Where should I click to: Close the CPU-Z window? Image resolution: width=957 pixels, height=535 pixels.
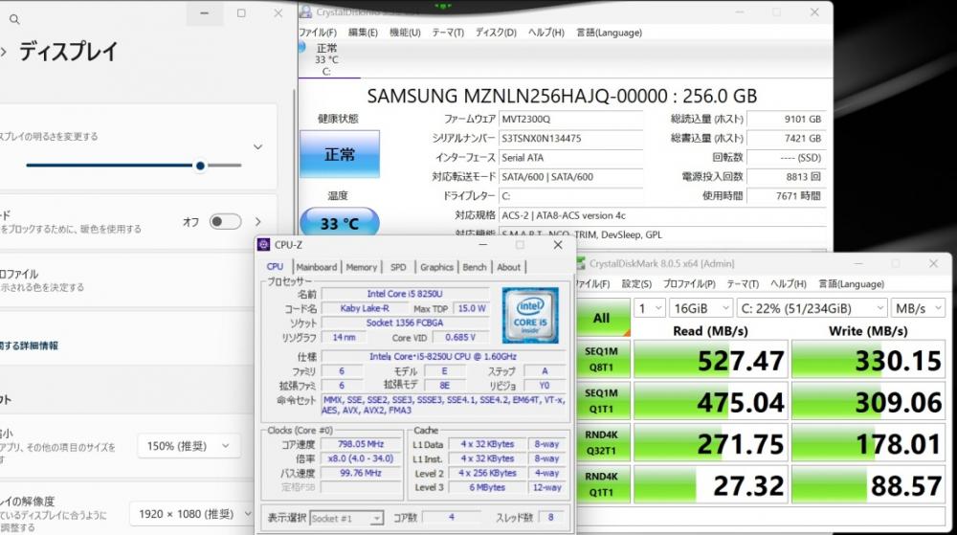click(558, 245)
